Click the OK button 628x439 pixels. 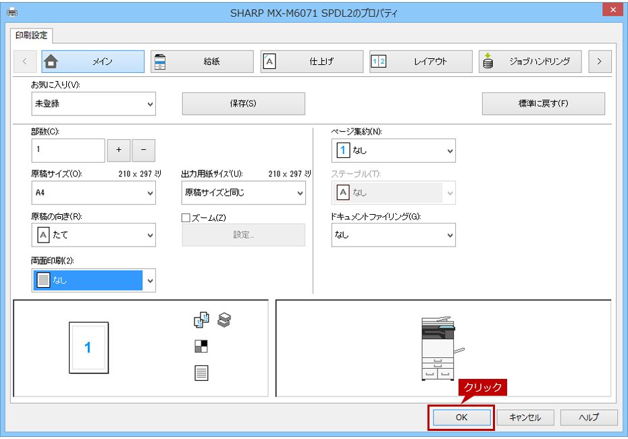click(x=461, y=417)
